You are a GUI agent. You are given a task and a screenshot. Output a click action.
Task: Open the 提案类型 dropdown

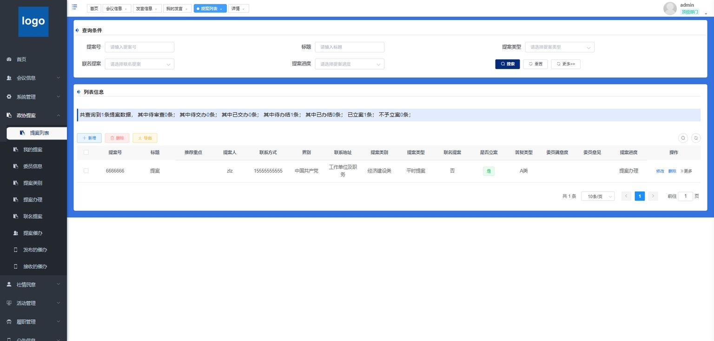[x=559, y=47]
